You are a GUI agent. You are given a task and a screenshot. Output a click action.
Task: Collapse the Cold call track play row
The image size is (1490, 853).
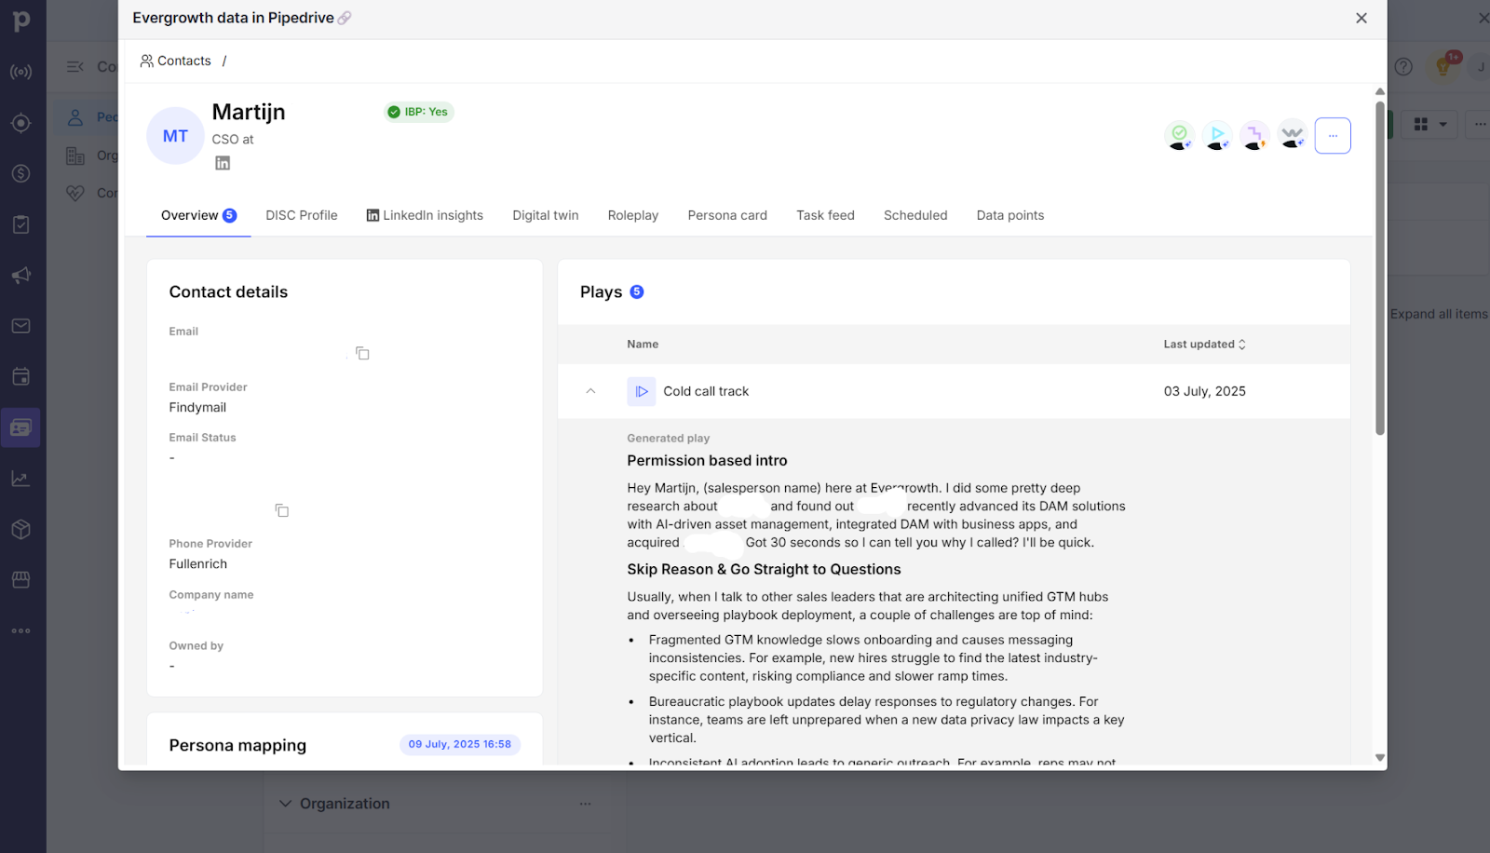coord(589,391)
